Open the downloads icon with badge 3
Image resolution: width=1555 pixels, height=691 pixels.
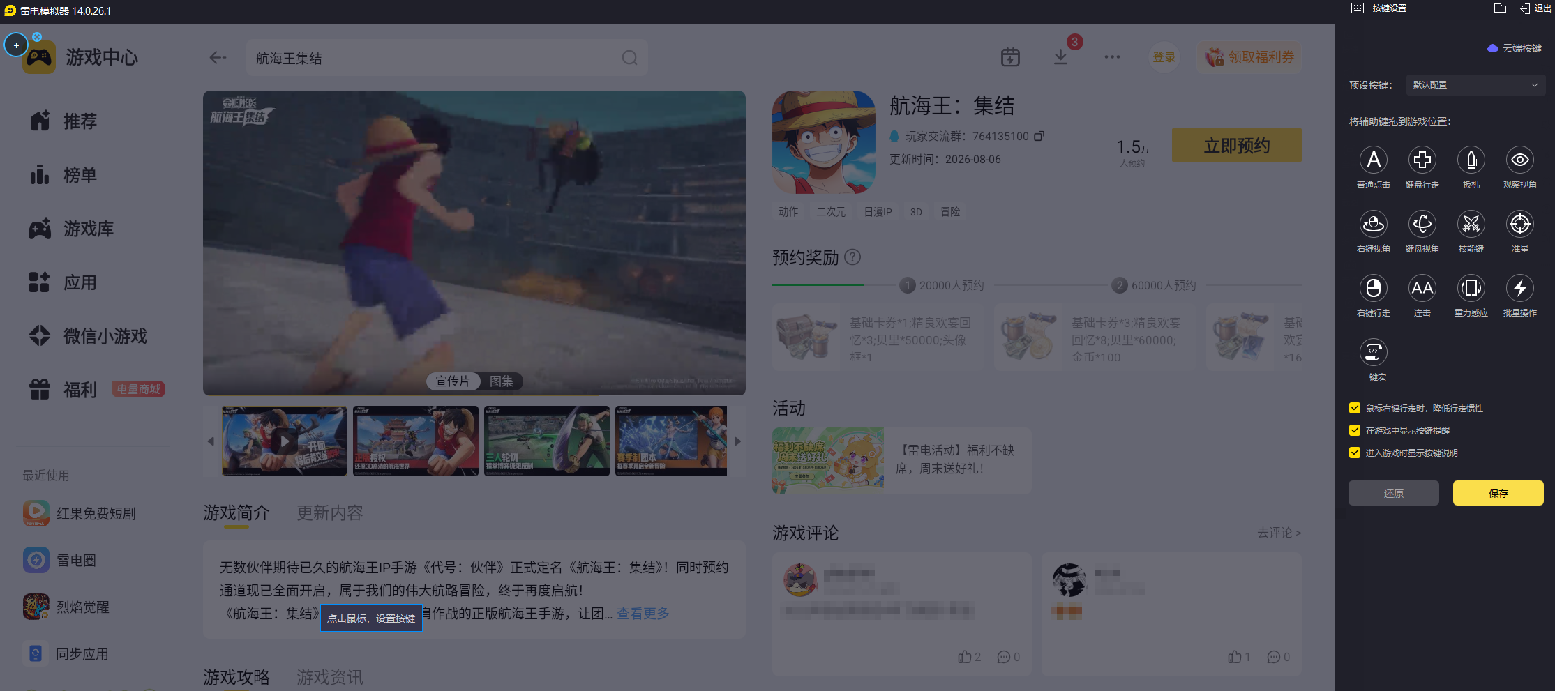1060,57
